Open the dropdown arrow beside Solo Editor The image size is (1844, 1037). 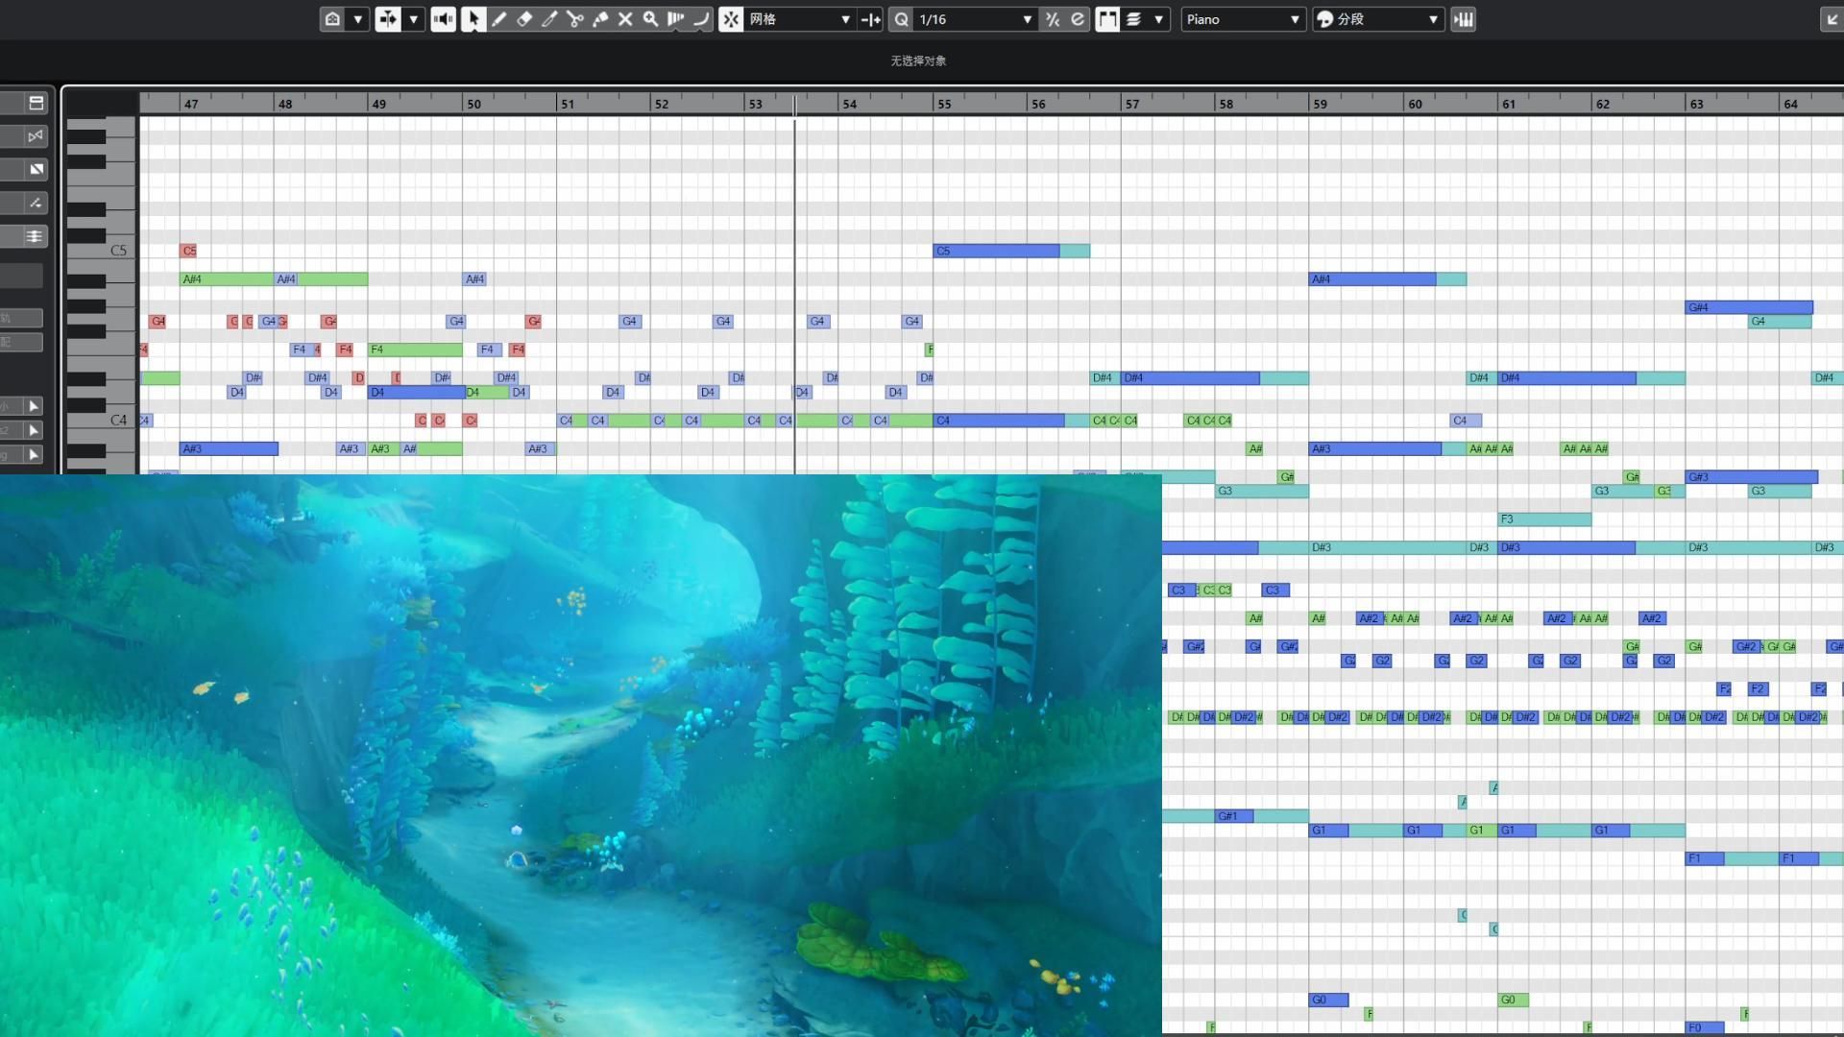(358, 19)
